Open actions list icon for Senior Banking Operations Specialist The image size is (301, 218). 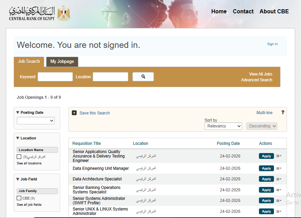278,190
